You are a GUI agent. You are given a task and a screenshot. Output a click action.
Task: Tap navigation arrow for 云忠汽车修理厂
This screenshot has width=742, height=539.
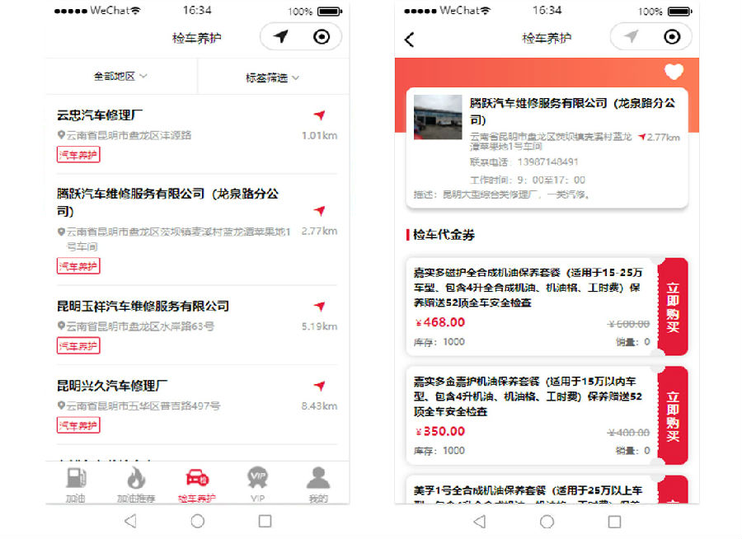tap(319, 115)
